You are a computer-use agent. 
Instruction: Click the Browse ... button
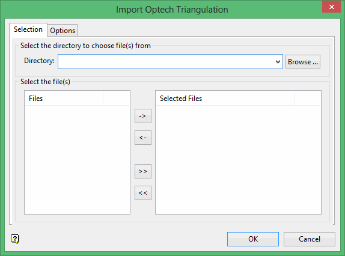click(303, 62)
